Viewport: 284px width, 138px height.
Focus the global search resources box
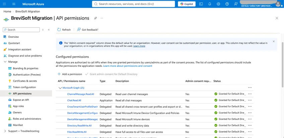tap(134, 4)
